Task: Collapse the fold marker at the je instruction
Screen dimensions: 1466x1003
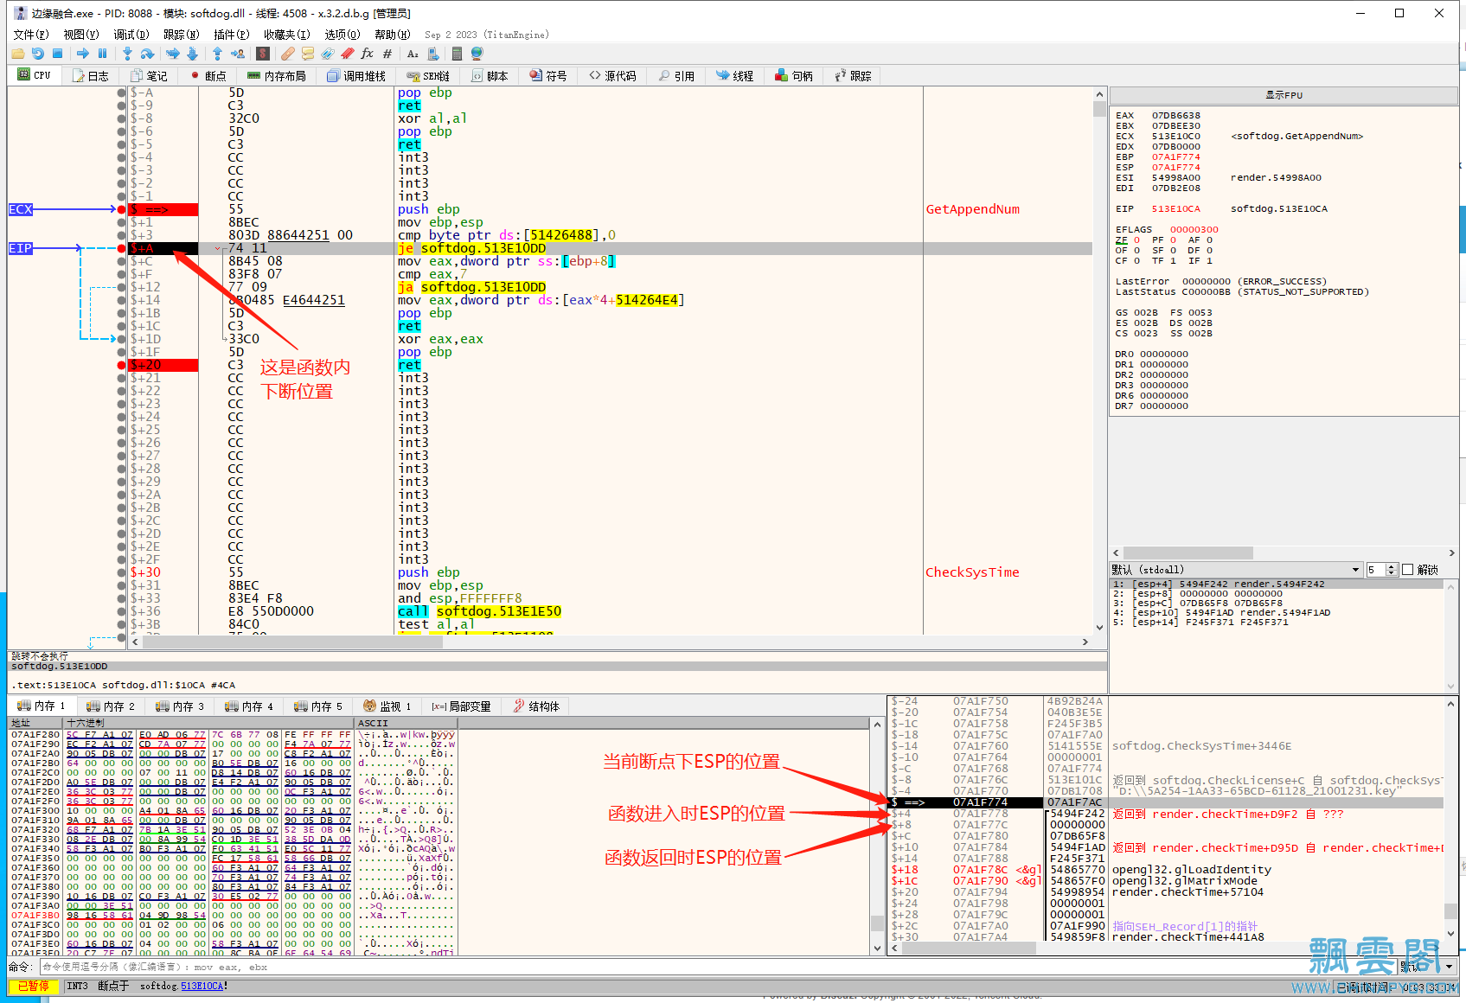Action: coord(219,248)
